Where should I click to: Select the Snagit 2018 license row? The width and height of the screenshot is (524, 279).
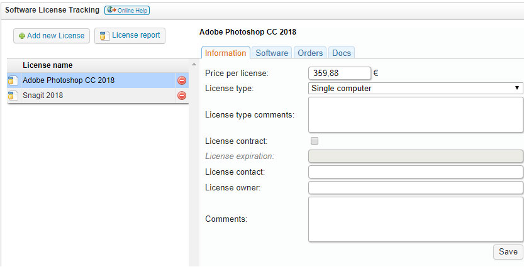[x=98, y=96]
